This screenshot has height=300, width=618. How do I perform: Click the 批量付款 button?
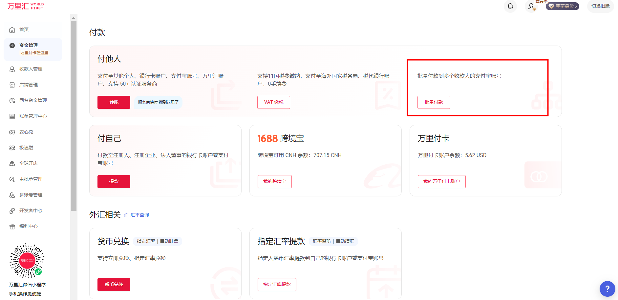coord(434,102)
